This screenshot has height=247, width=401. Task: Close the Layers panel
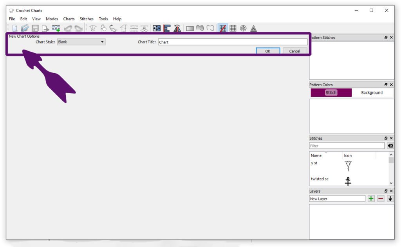click(x=391, y=191)
